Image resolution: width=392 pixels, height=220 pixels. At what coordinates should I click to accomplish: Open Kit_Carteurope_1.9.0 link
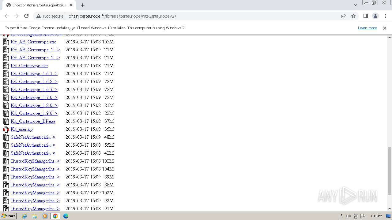tap(34, 113)
